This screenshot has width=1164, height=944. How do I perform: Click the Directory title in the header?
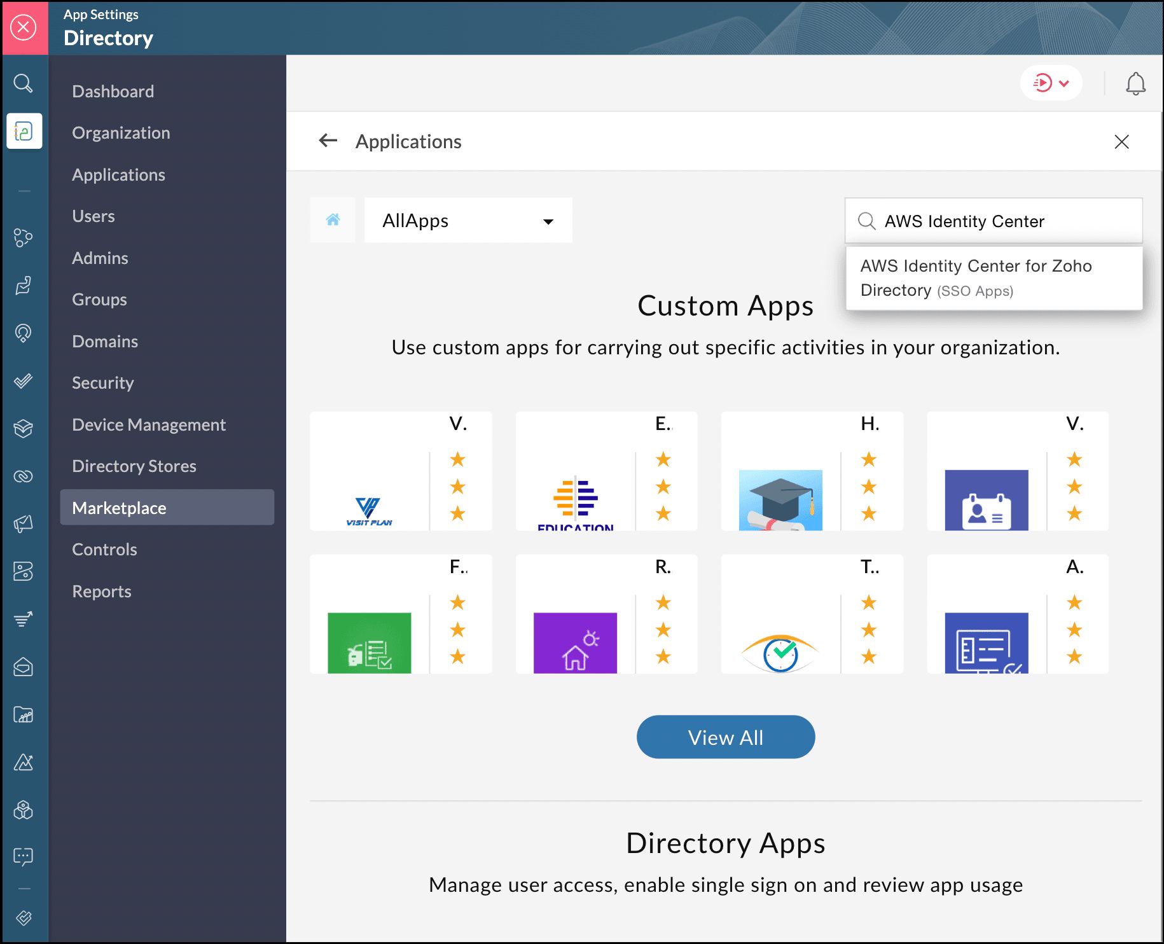108,38
